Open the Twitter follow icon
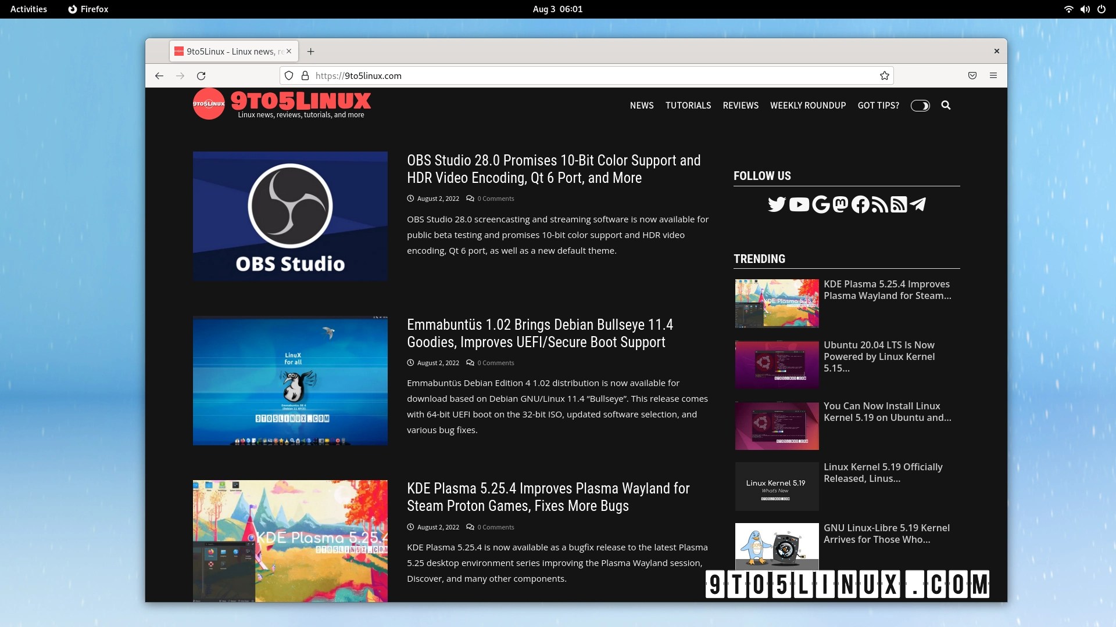The width and height of the screenshot is (1116, 627). tap(777, 204)
